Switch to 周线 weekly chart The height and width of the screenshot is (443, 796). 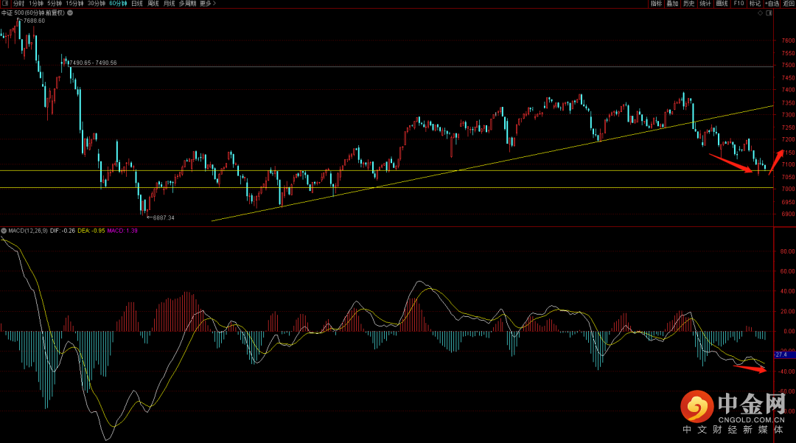153,4
